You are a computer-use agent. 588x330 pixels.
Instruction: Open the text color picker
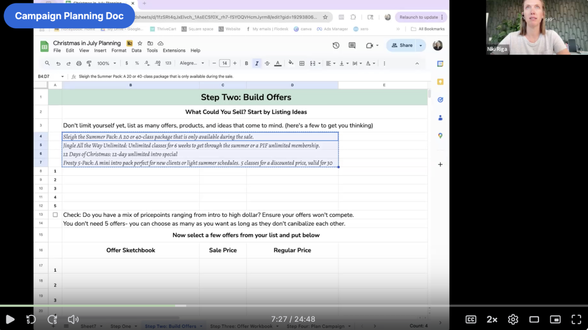[278, 64]
